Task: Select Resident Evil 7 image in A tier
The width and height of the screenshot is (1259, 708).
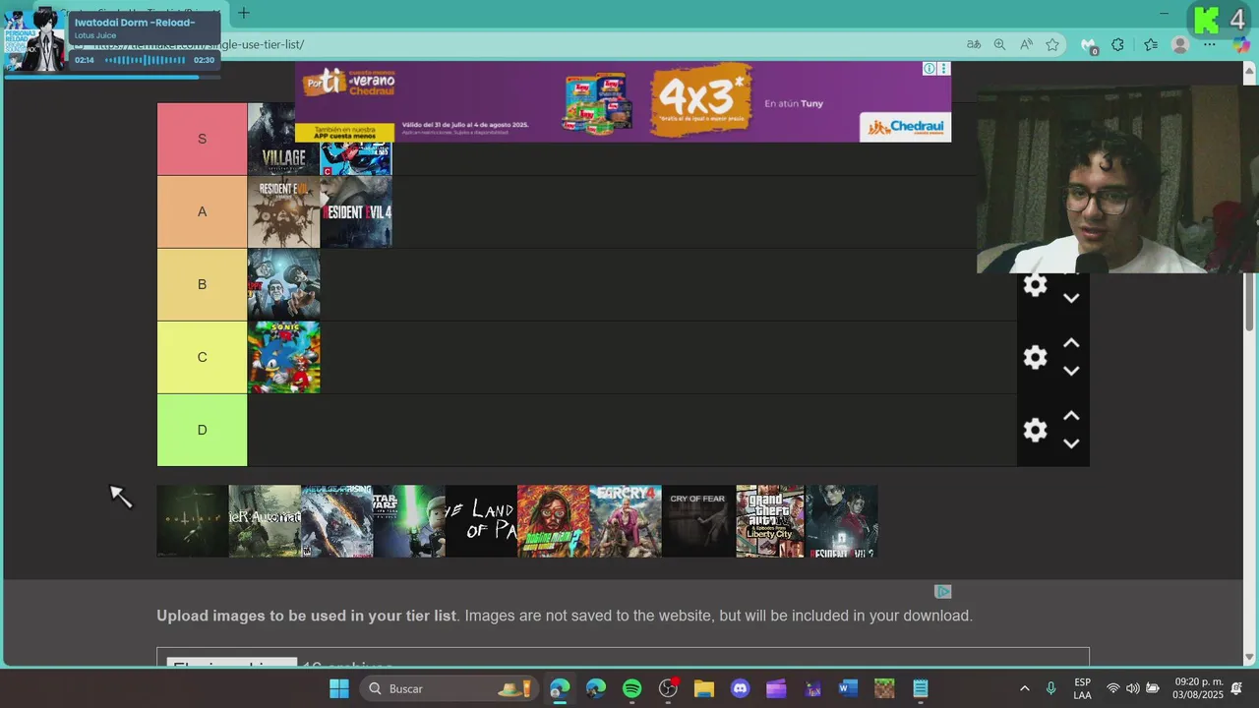Action: pos(283,211)
